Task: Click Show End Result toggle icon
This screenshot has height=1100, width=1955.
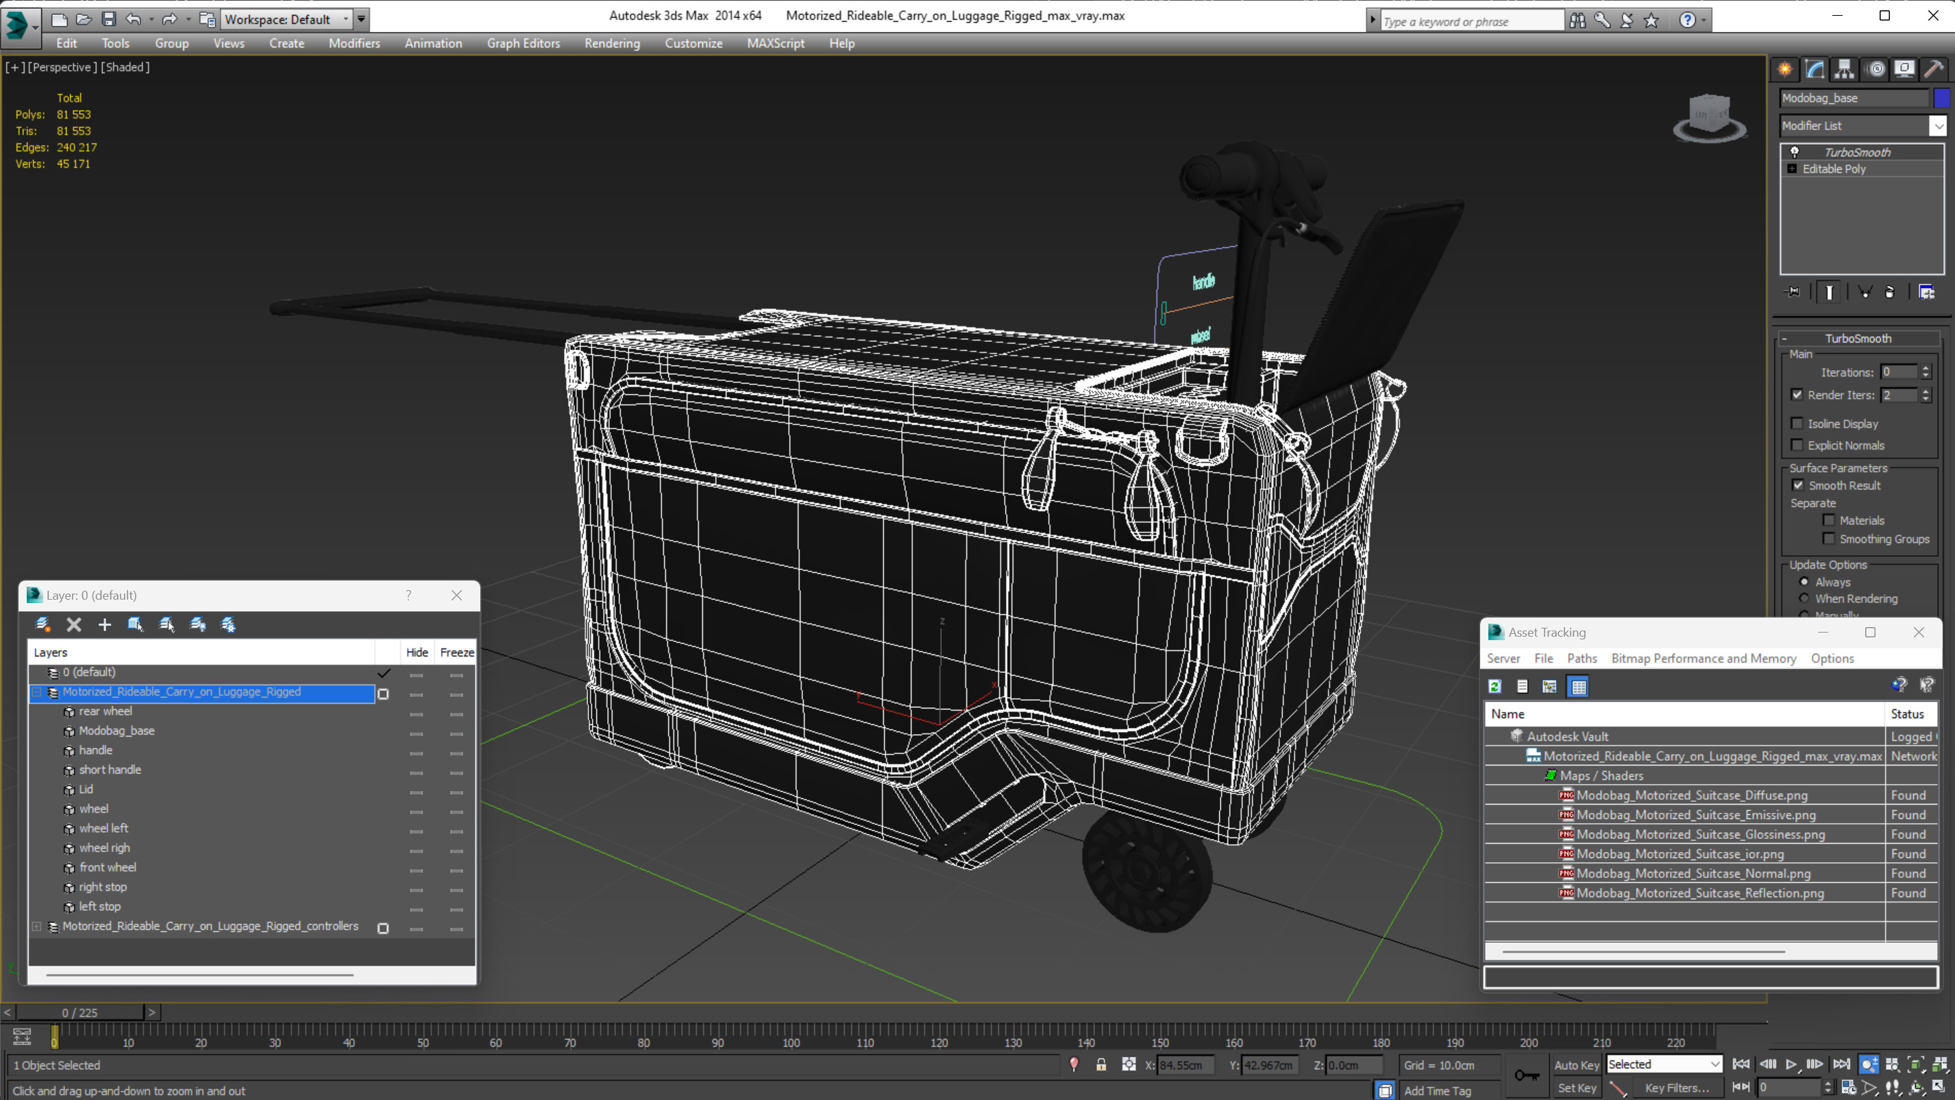Action: (x=1829, y=291)
